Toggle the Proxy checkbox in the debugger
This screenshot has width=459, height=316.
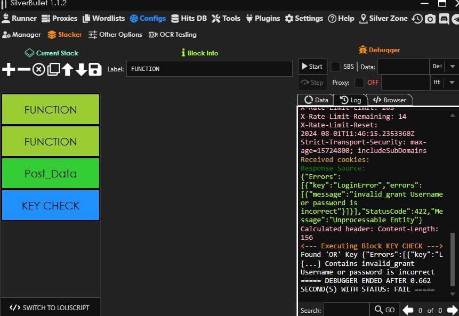[359, 83]
